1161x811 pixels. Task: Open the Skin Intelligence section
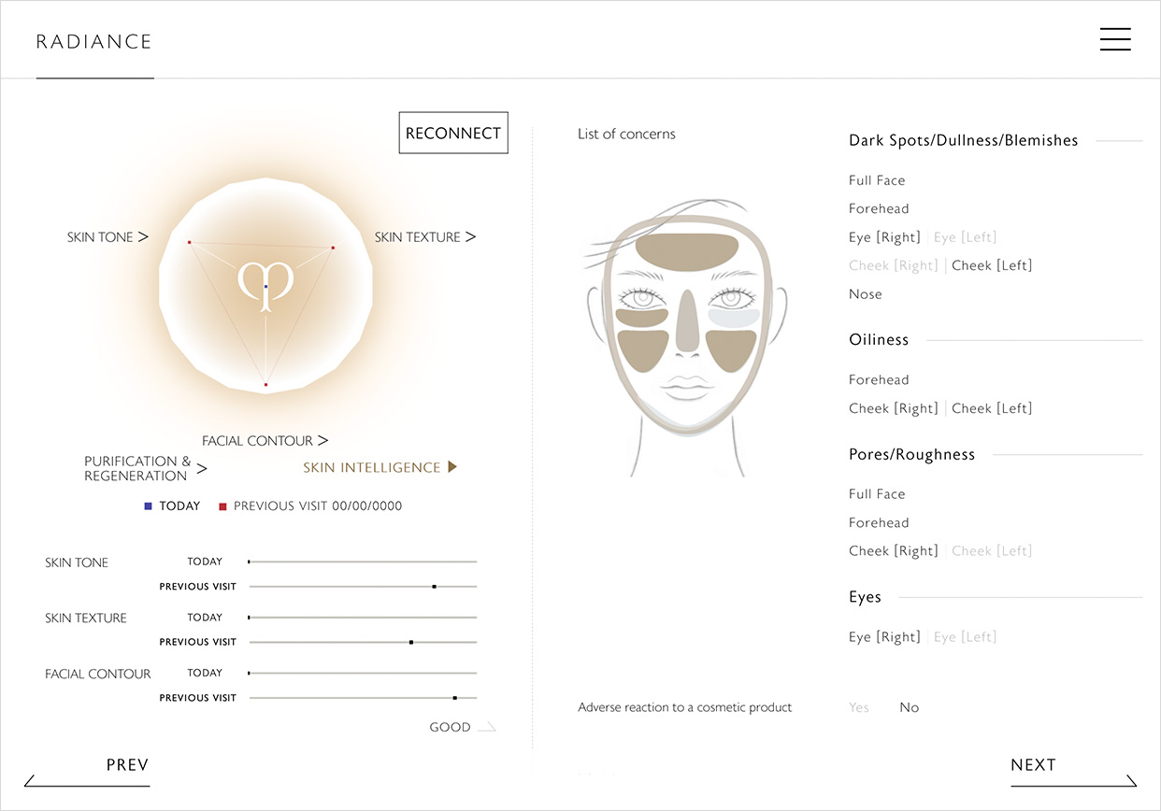click(380, 467)
